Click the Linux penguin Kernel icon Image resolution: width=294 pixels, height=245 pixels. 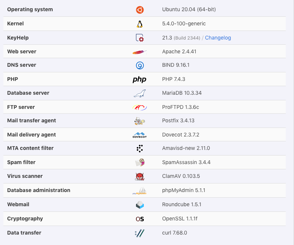[x=140, y=24]
